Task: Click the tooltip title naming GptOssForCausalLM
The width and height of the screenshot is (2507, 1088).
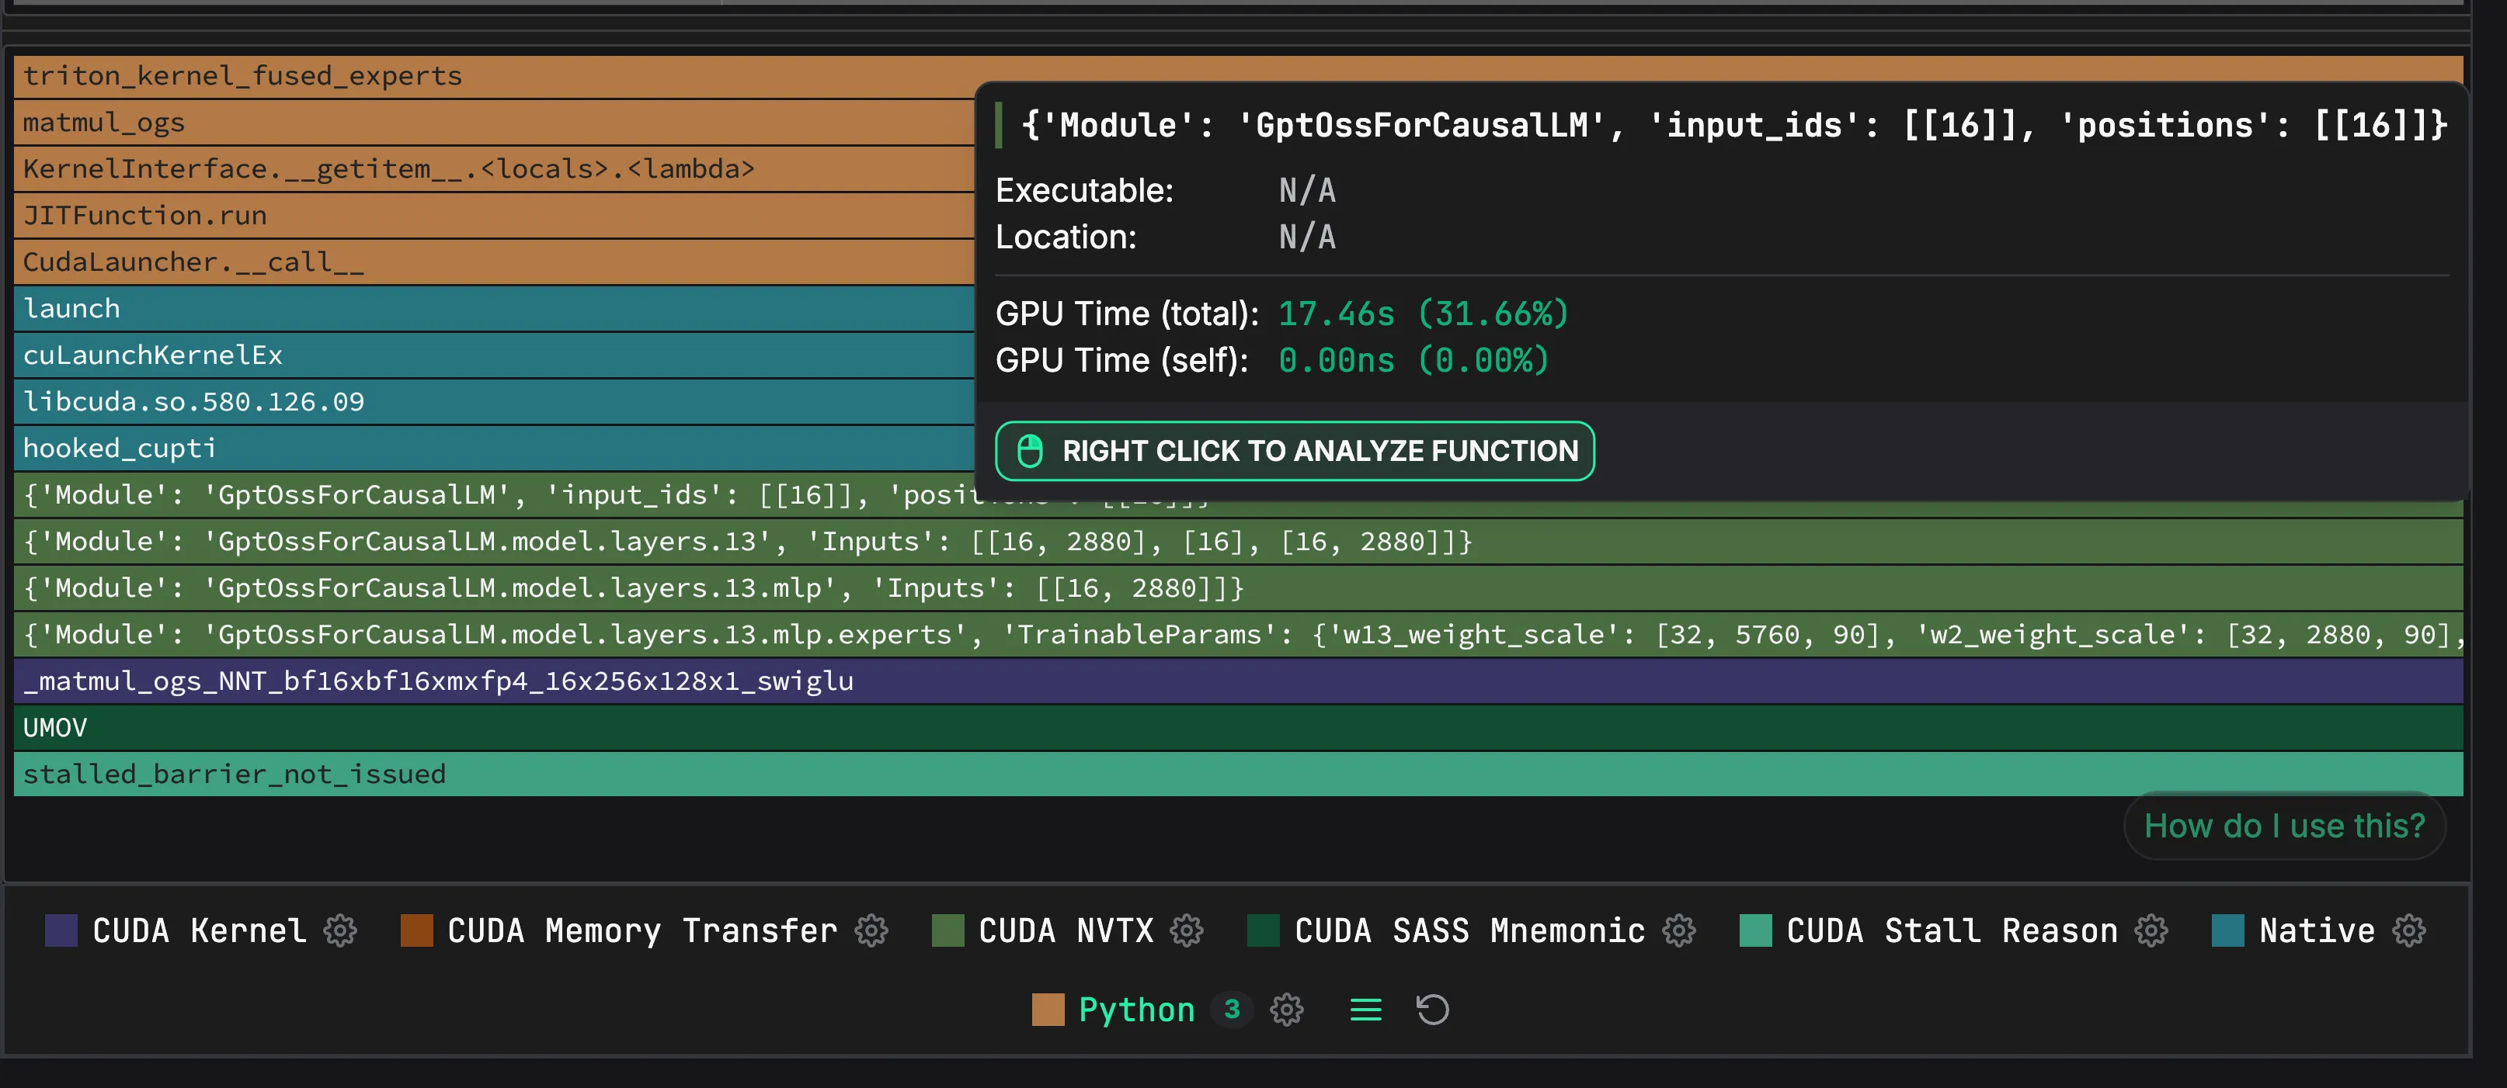Action: pyautogui.click(x=1733, y=126)
